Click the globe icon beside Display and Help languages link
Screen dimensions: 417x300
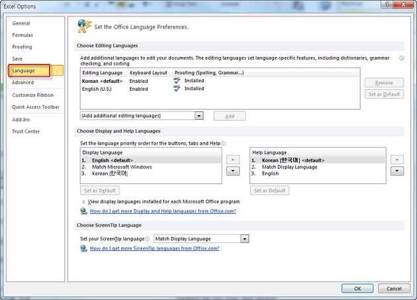[84, 211]
